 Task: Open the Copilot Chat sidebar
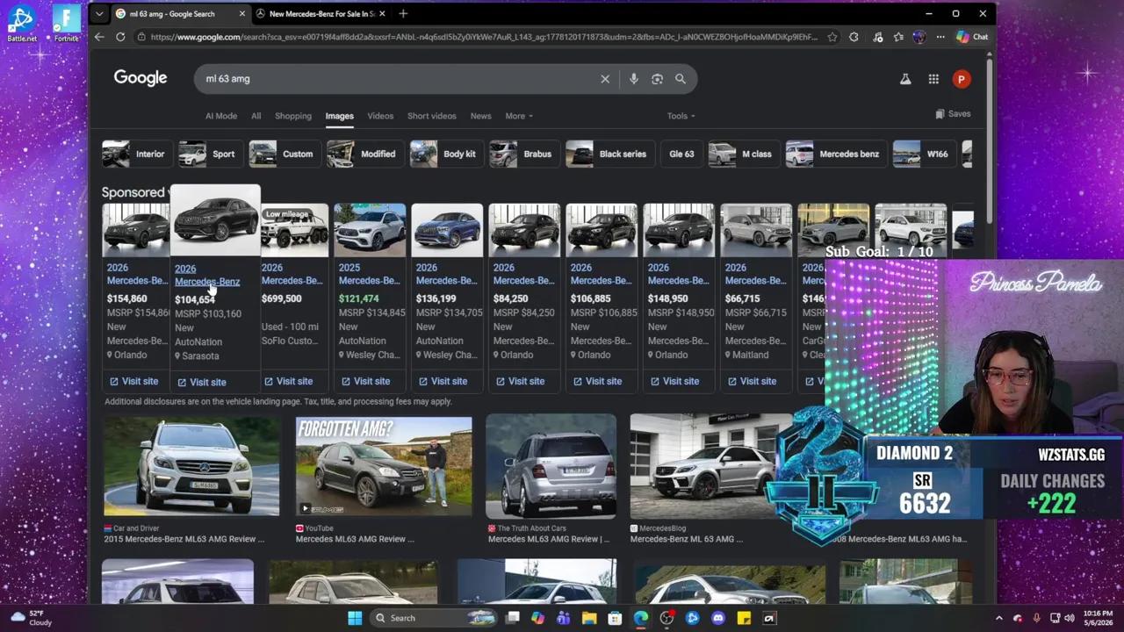click(x=972, y=37)
